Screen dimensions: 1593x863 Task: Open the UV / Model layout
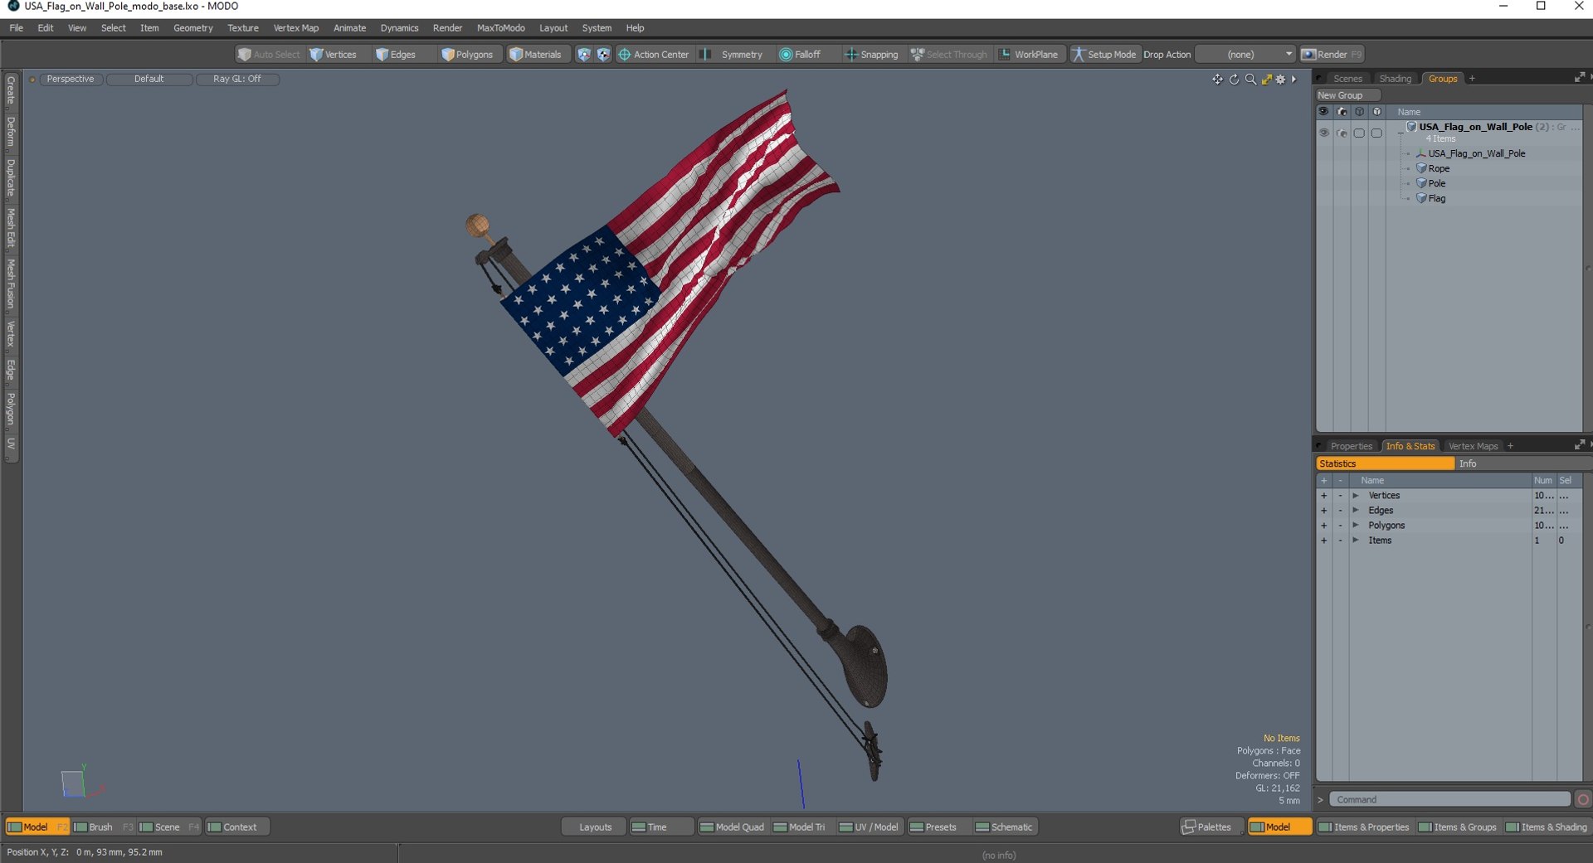[x=870, y=827]
